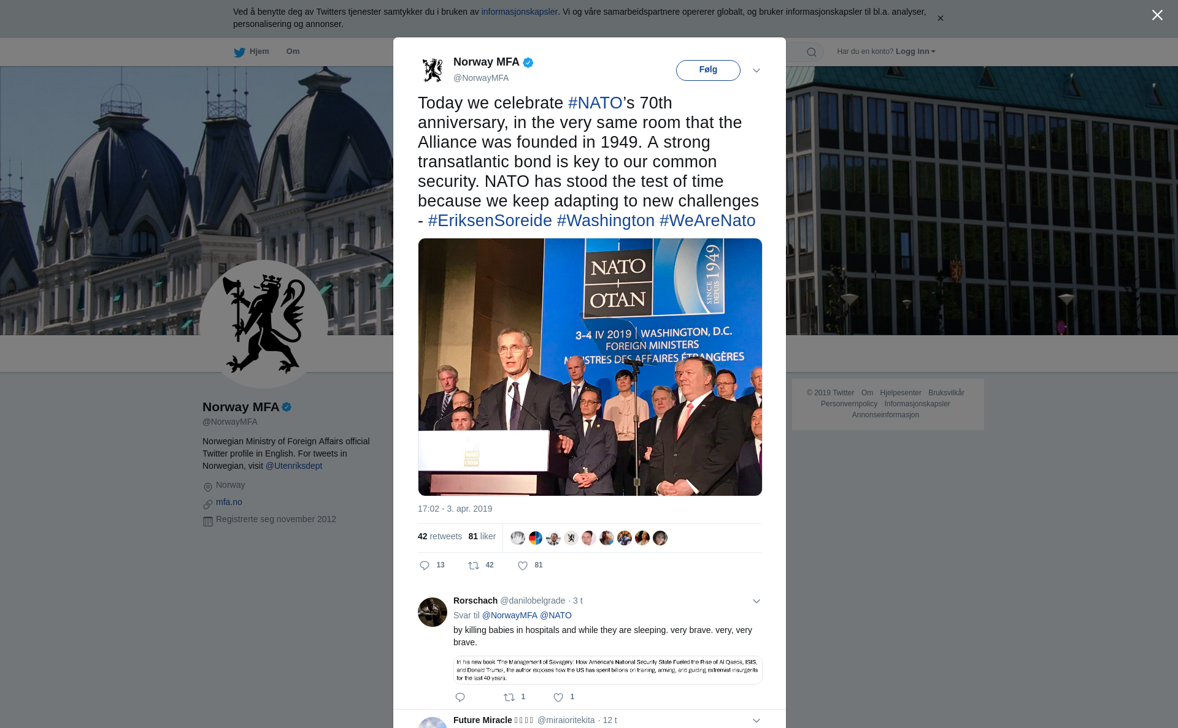Open the Om menu item

click(x=293, y=51)
